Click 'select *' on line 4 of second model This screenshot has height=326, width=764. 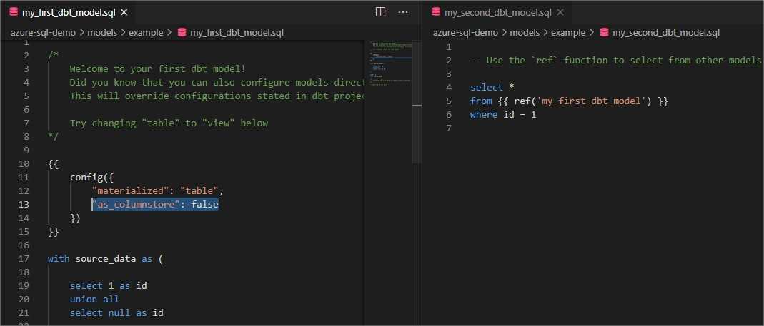pos(492,88)
